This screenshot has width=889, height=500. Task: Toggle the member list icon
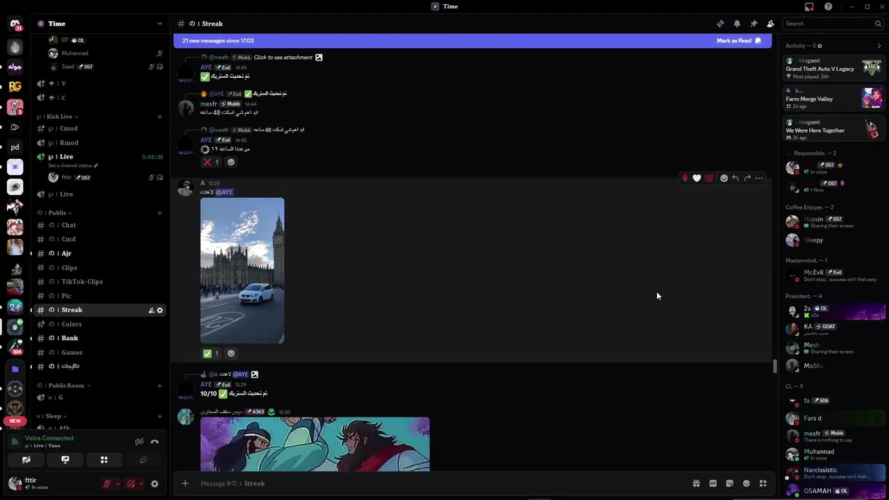point(770,24)
